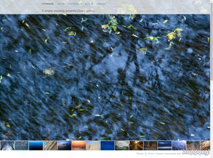Select the aerial road and beach thumbnail
This screenshot has height=158, width=213.
tap(50, 146)
